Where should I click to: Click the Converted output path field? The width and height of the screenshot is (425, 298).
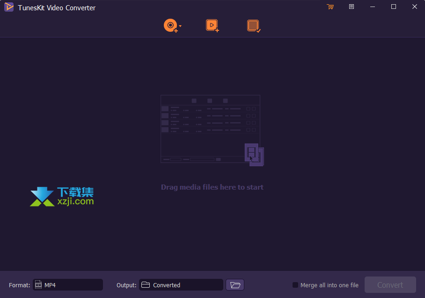coord(181,285)
